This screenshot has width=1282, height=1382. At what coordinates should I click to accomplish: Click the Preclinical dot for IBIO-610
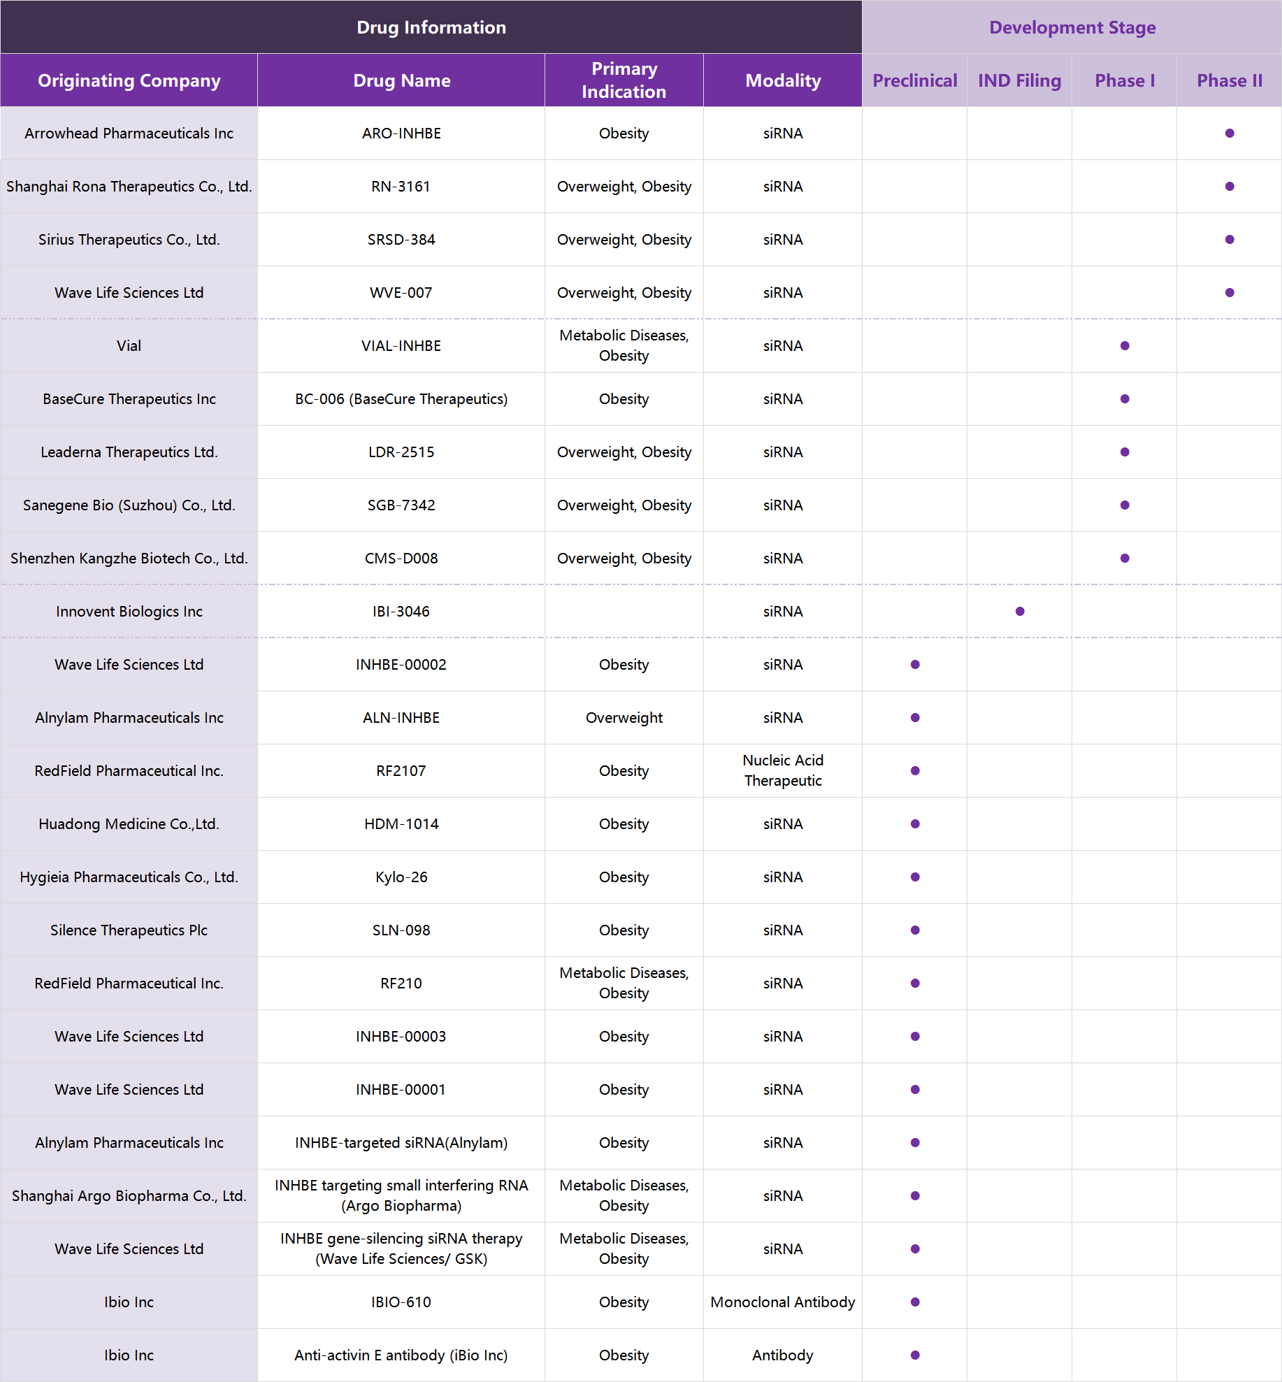click(915, 1302)
